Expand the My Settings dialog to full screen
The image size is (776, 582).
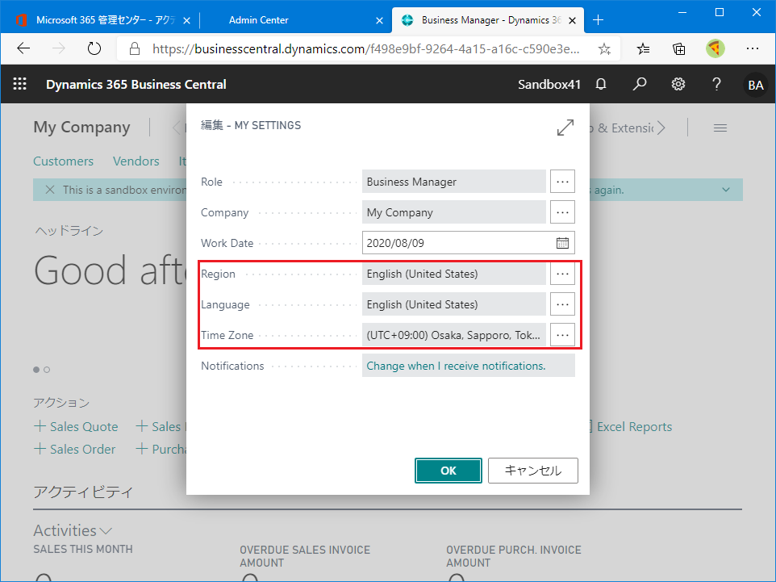pyautogui.click(x=565, y=128)
